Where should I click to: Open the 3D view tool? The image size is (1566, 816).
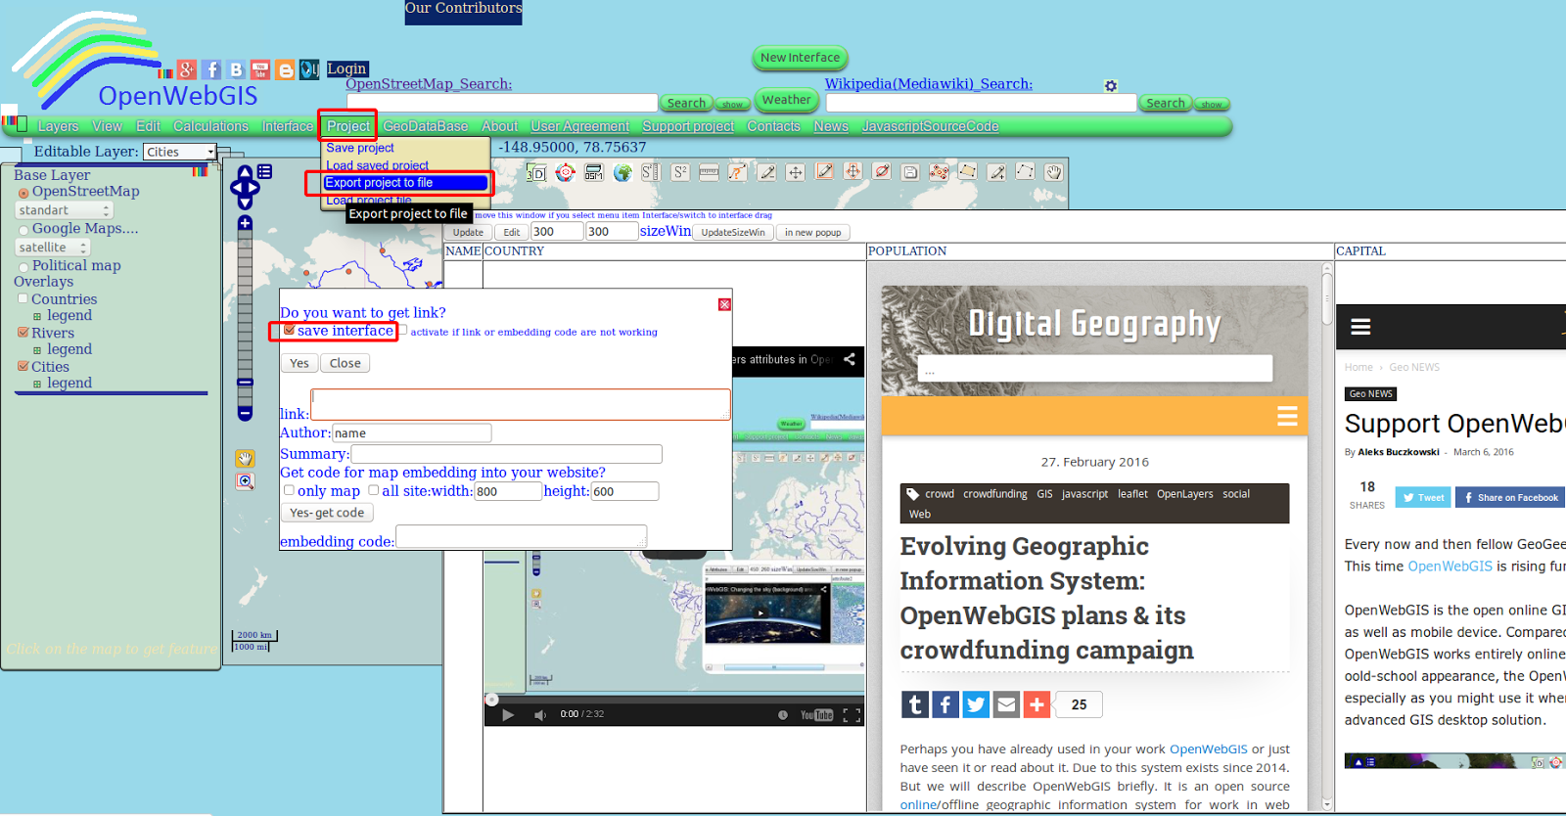click(536, 173)
